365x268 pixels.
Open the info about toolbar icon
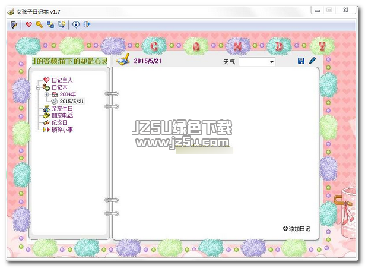tap(76, 24)
